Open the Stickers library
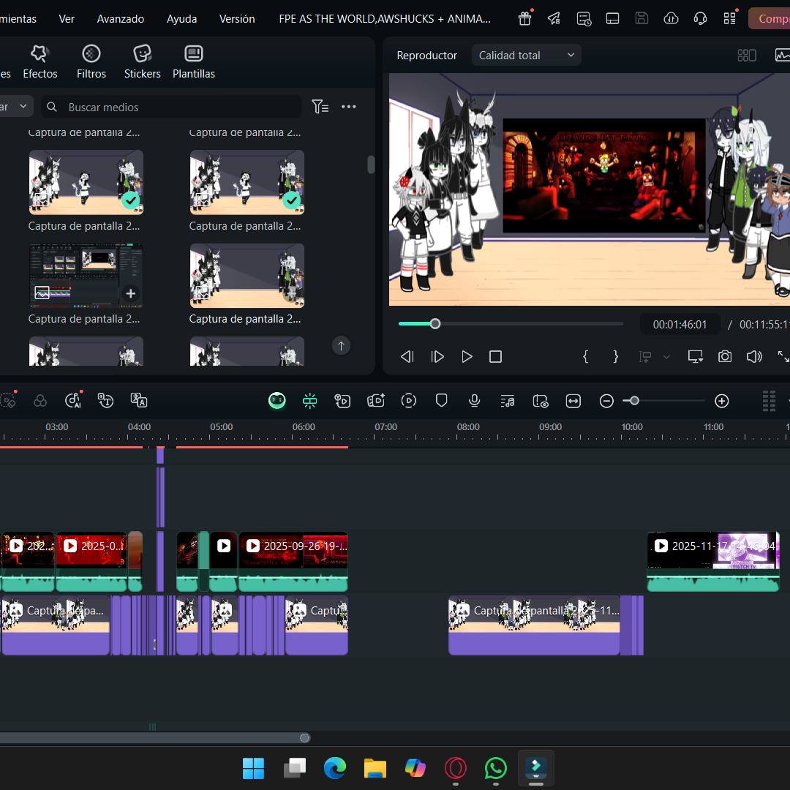 point(142,61)
